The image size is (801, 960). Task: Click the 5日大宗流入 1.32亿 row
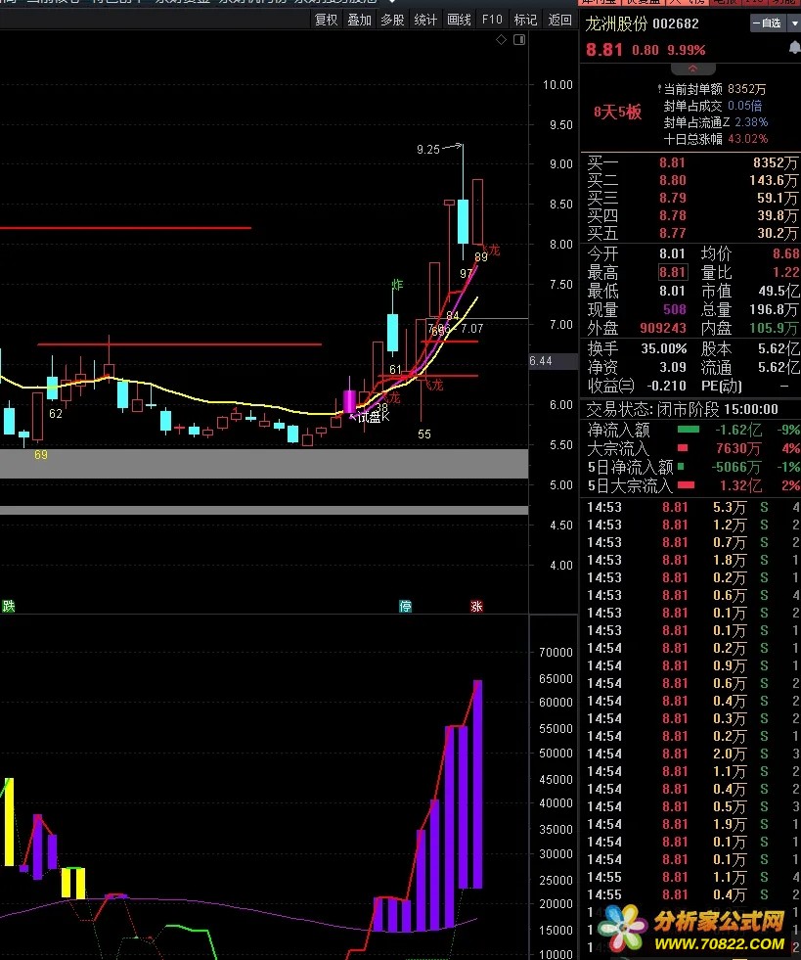pyautogui.click(x=692, y=486)
